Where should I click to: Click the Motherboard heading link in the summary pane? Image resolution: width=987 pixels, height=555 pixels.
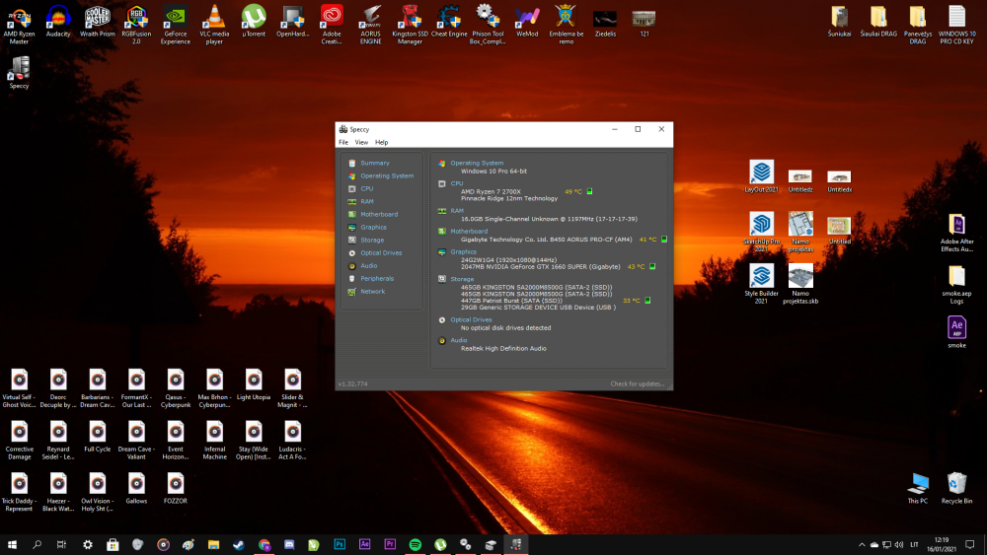click(469, 232)
